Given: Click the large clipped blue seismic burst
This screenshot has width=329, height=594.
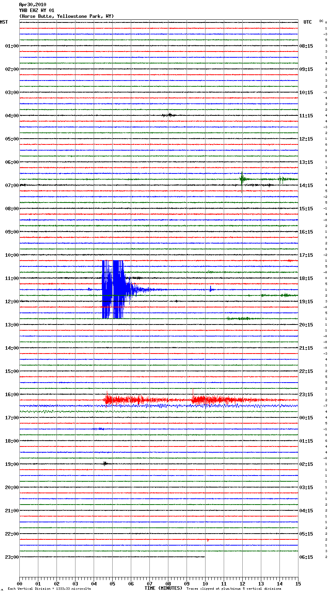Looking at the screenshot, I should (x=113, y=289).
